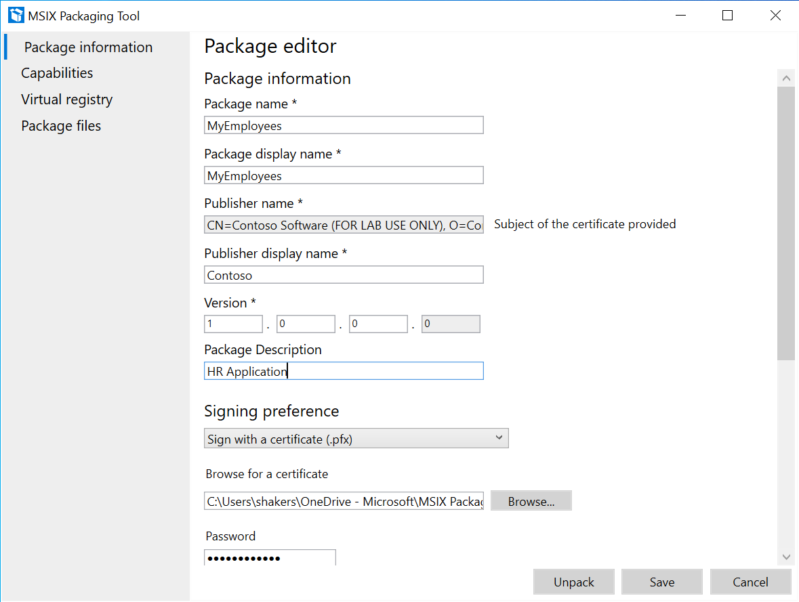Switch to the Capabilities section
This screenshot has height=602, width=799.
point(57,72)
